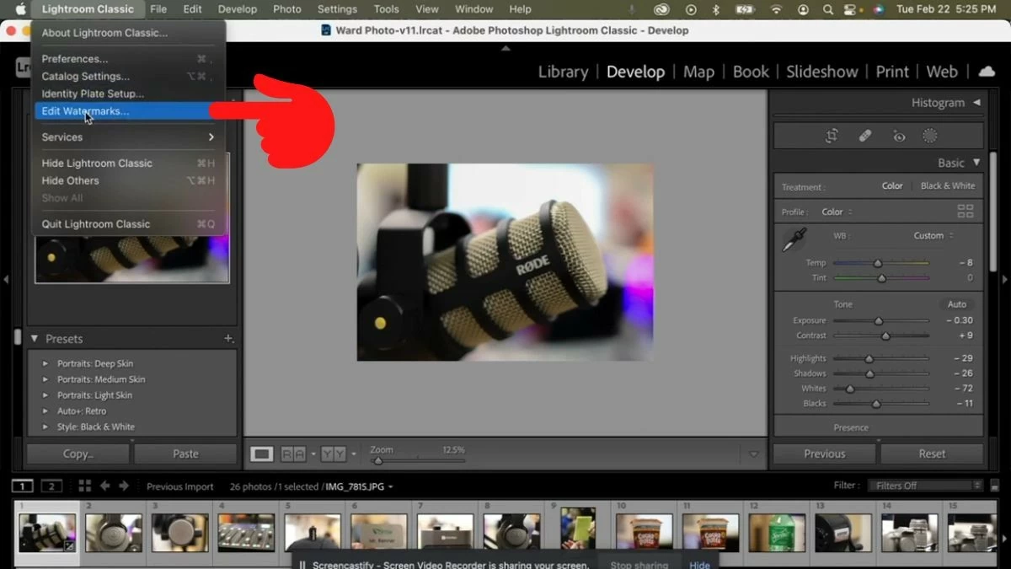This screenshot has width=1011, height=569.
Task: Click the Paste button
Action: tap(185, 454)
